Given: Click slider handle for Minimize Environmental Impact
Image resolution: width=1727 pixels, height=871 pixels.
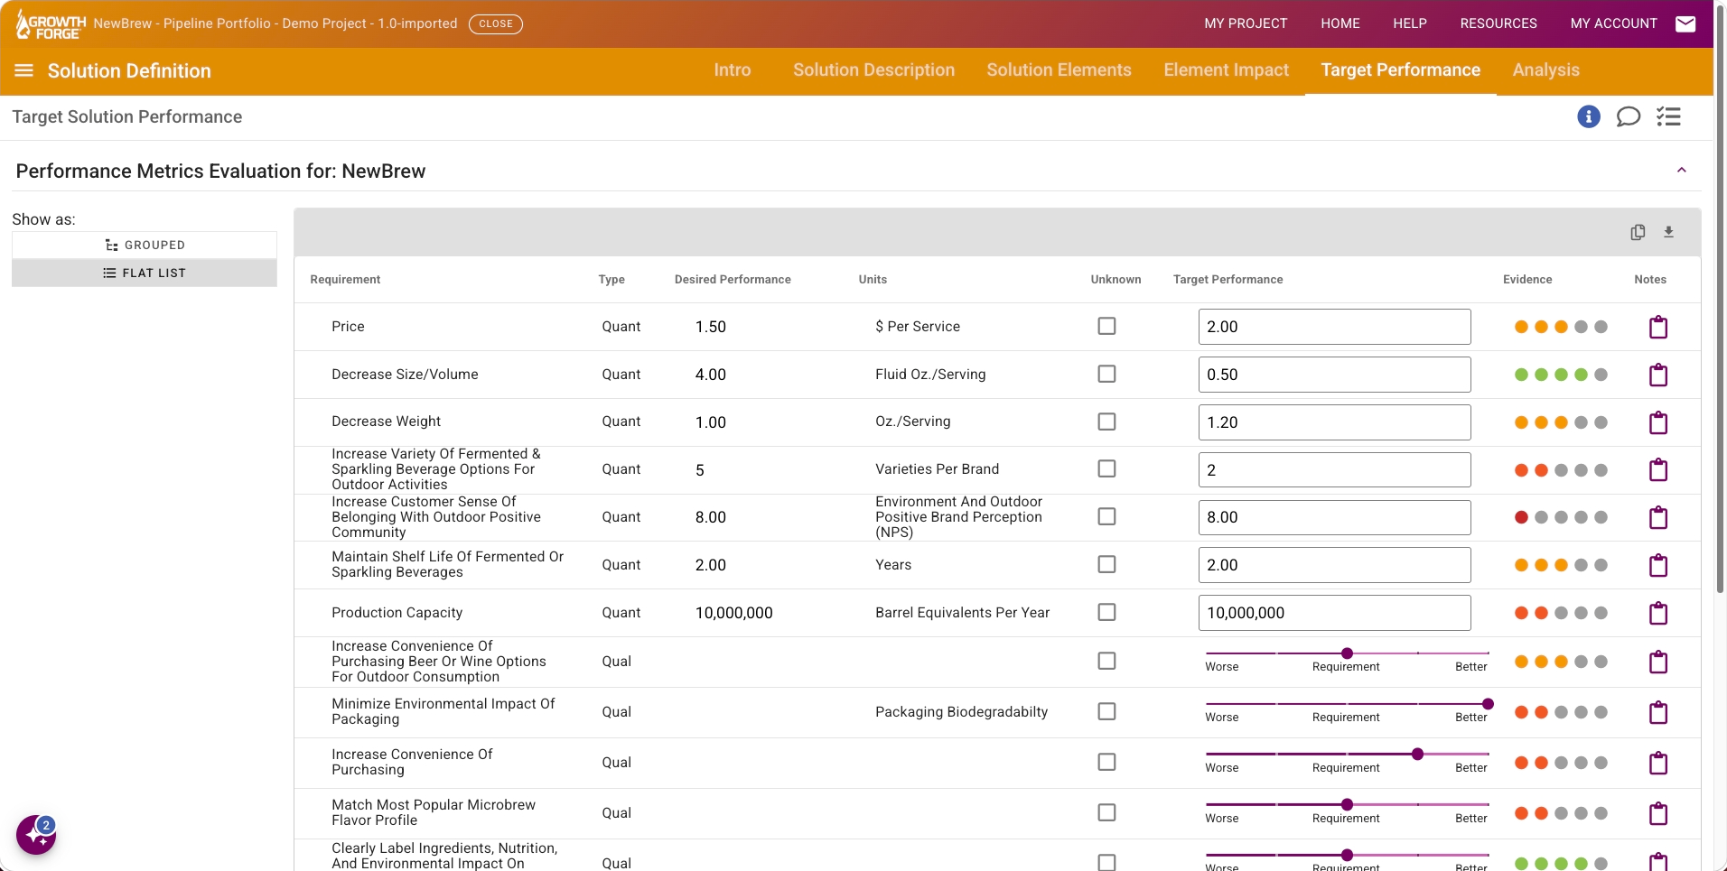Looking at the screenshot, I should 1488,704.
